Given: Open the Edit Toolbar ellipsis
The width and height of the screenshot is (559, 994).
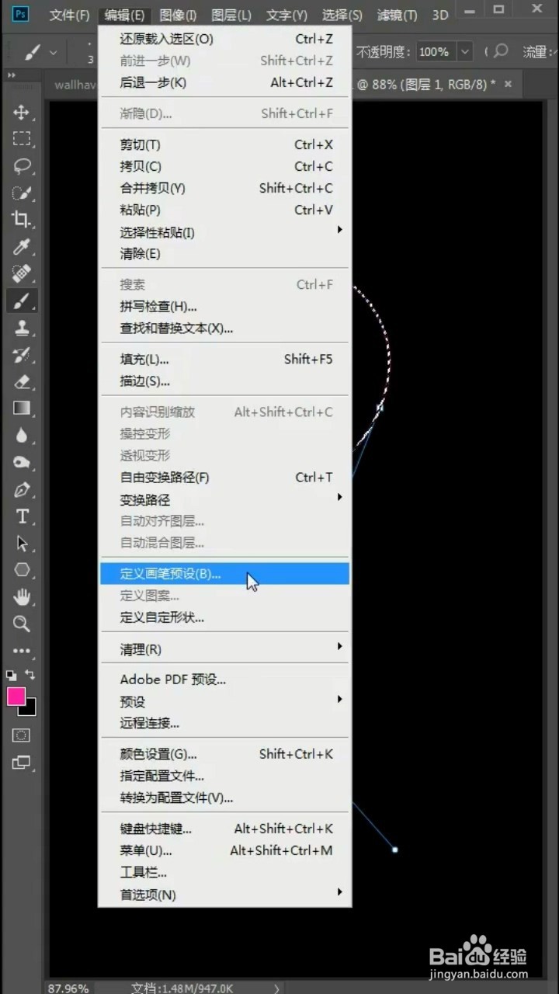Looking at the screenshot, I should point(22,651).
